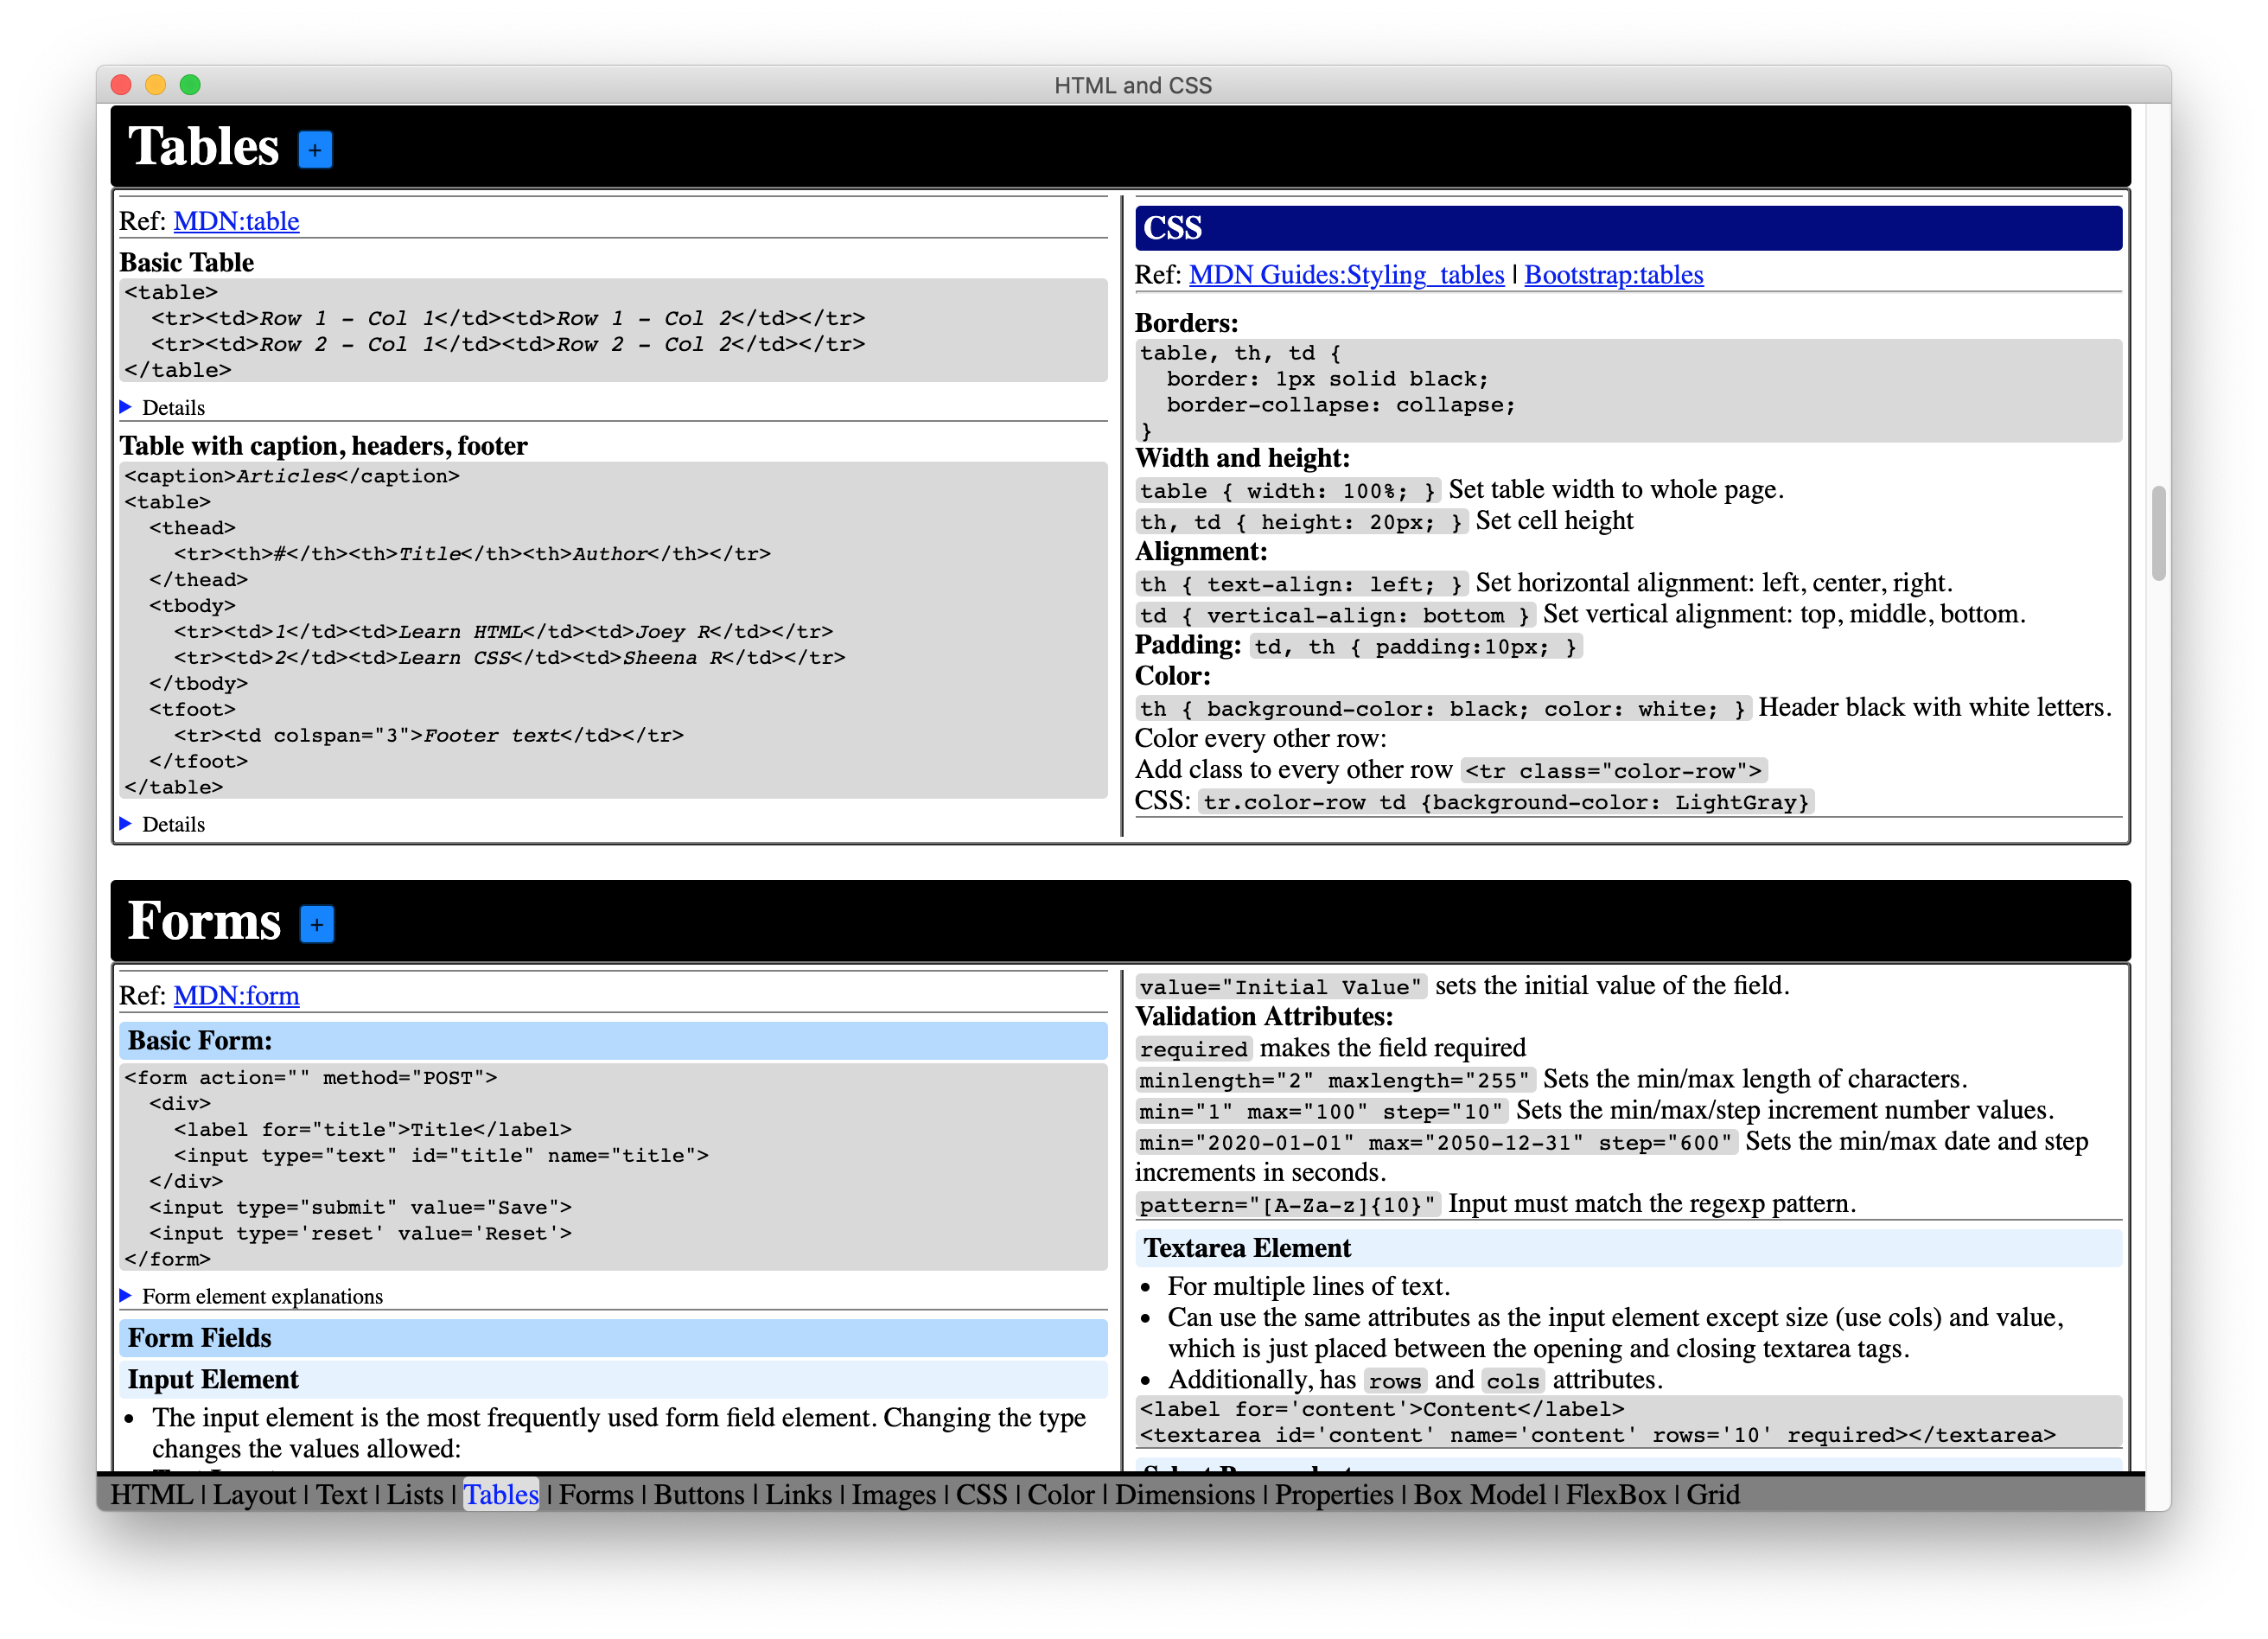Click the window title 'HTML and CSS'
This screenshot has width=2268, height=1639.
[1132, 85]
